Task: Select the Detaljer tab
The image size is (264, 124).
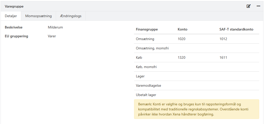Action: [11, 16]
